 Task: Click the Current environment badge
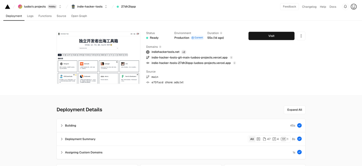point(197,38)
